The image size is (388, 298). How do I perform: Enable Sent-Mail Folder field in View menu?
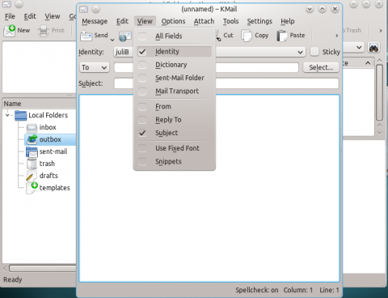tap(174, 78)
